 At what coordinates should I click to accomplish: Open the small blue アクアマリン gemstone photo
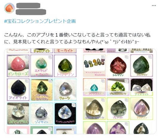pos(94,87)
